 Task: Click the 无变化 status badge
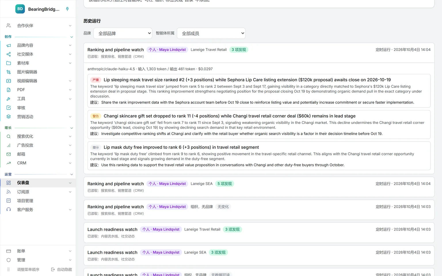(223, 207)
